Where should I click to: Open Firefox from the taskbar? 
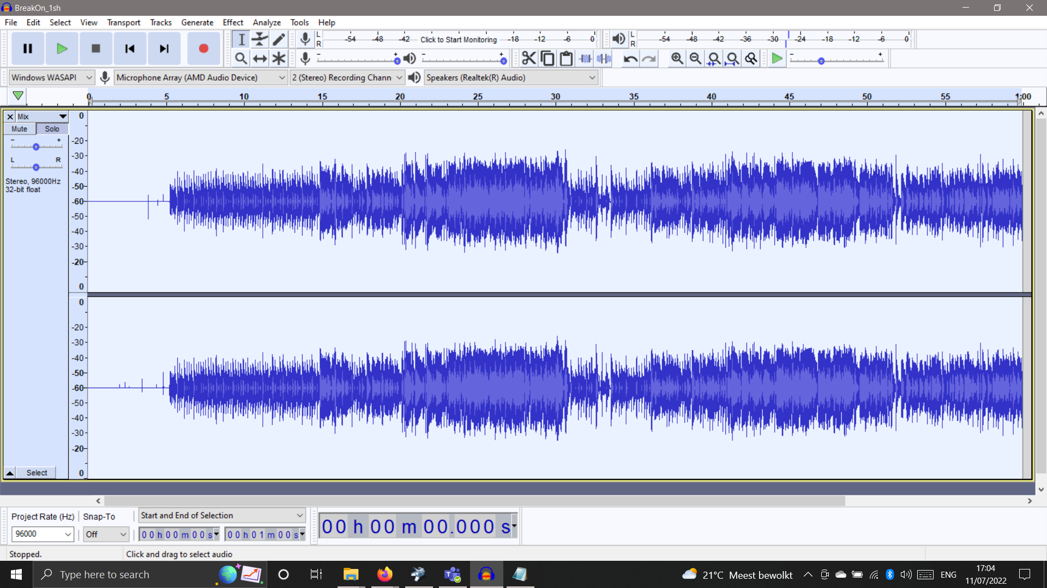(384, 574)
